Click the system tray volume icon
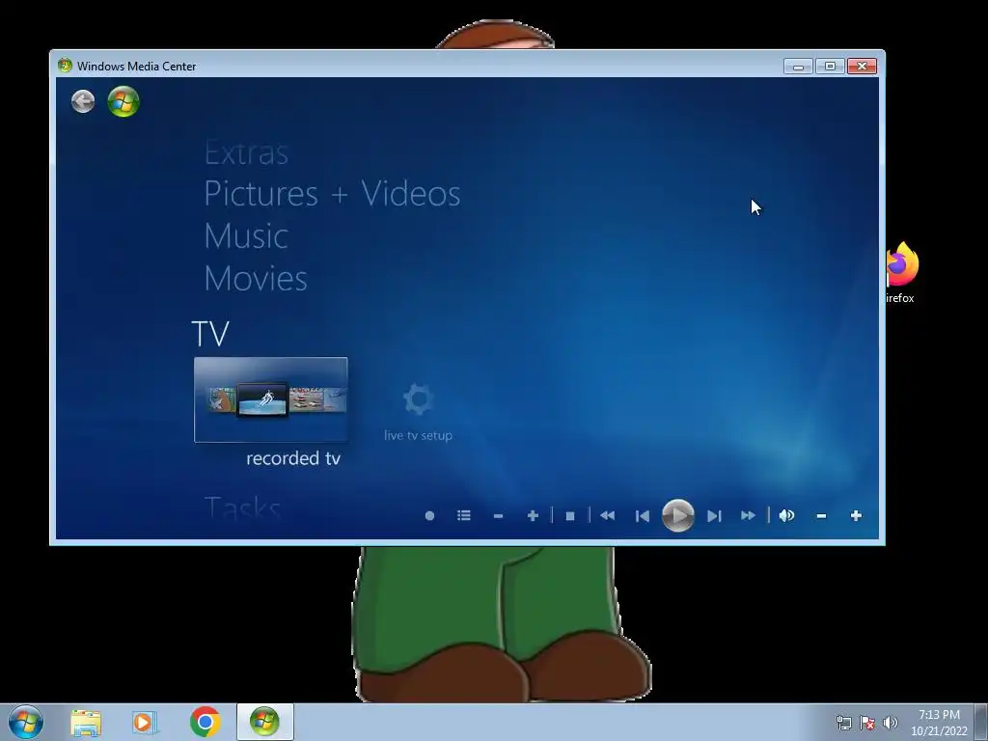Image resolution: width=988 pixels, height=741 pixels. [x=891, y=722]
